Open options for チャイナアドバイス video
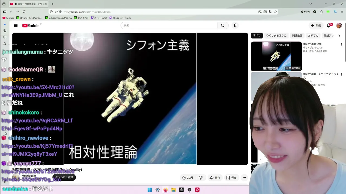 (x=341, y=75)
